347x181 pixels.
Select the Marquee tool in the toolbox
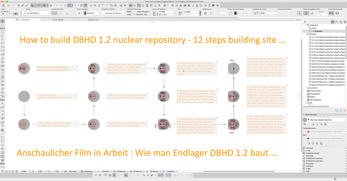3,25
